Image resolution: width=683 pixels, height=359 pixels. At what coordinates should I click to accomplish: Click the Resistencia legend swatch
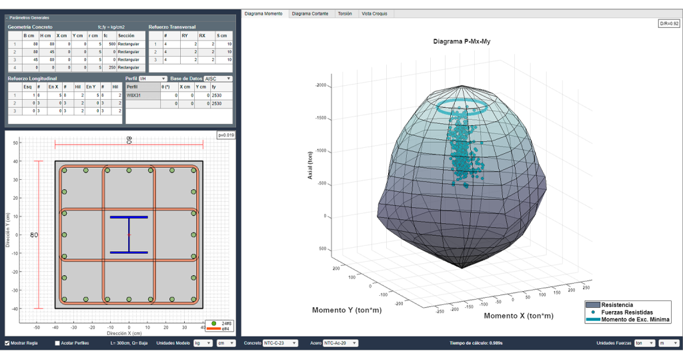click(x=593, y=305)
